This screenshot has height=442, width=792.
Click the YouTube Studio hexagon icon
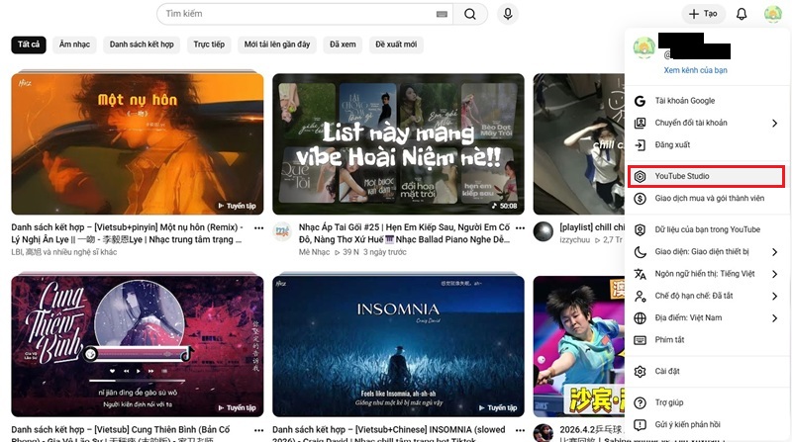[640, 176]
